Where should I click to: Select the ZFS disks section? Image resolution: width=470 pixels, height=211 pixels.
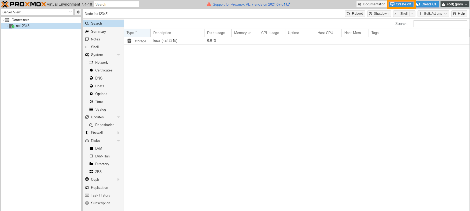[98, 171]
